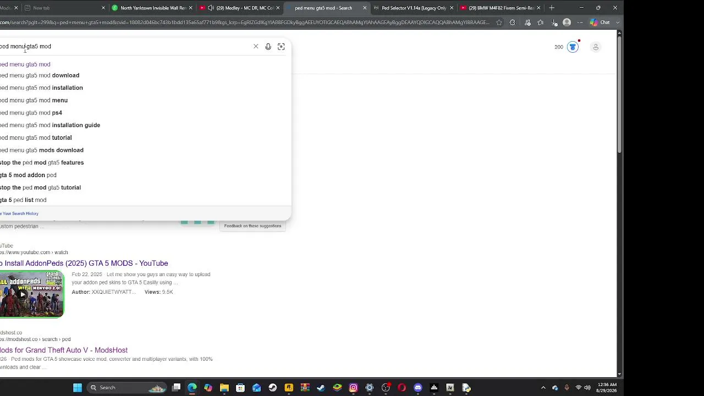Open Your Search History link
This screenshot has height=396, width=704.
(x=19, y=213)
